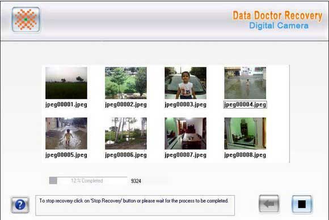329x220 pixels.
Task: Click the blue question mark help icon
Action: (x=20, y=205)
